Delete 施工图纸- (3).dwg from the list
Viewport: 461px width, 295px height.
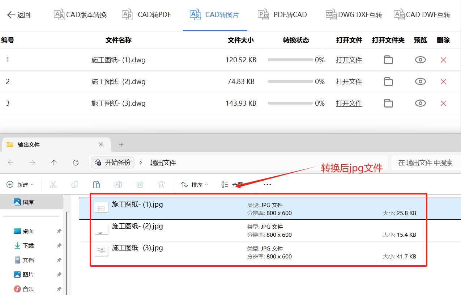coord(443,103)
